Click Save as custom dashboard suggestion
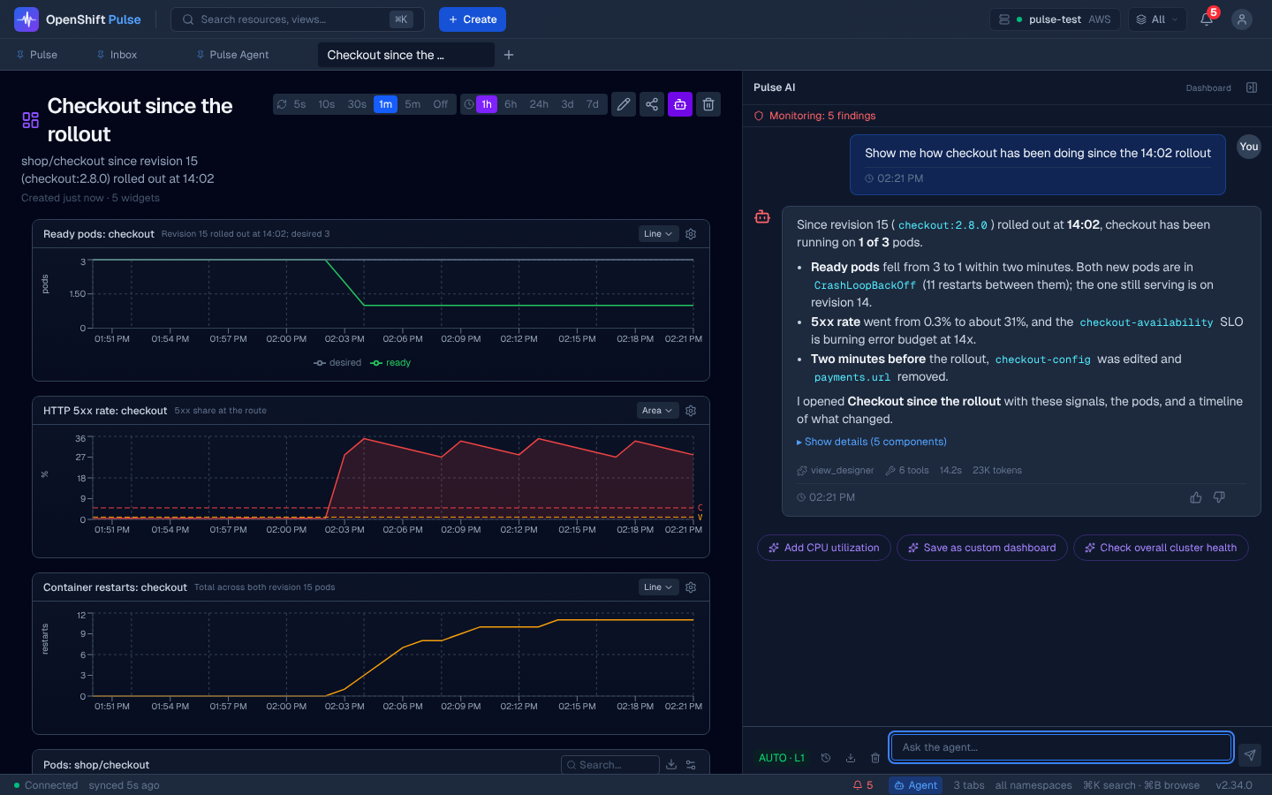The image size is (1272, 795). tap(981, 548)
